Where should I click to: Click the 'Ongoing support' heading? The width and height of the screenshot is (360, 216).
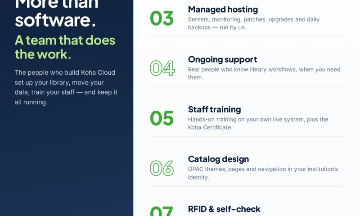point(222,59)
